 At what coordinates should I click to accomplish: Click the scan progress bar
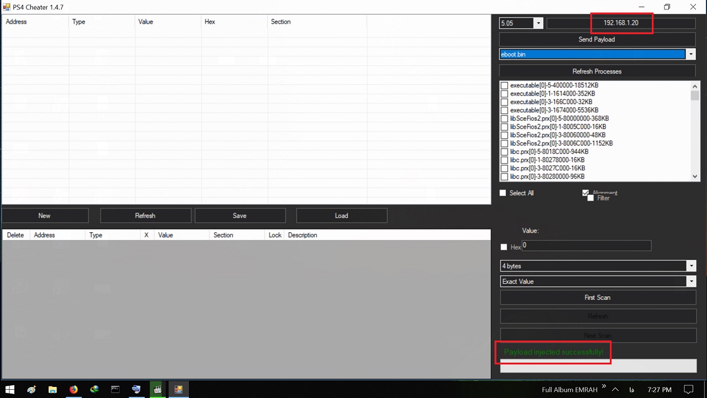pyautogui.click(x=598, y=365)
